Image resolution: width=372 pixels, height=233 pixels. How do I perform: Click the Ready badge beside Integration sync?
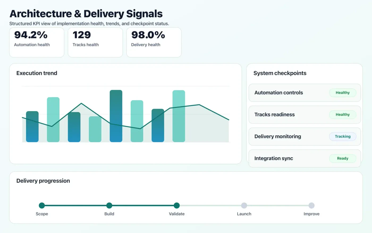(x=343, y=158)
